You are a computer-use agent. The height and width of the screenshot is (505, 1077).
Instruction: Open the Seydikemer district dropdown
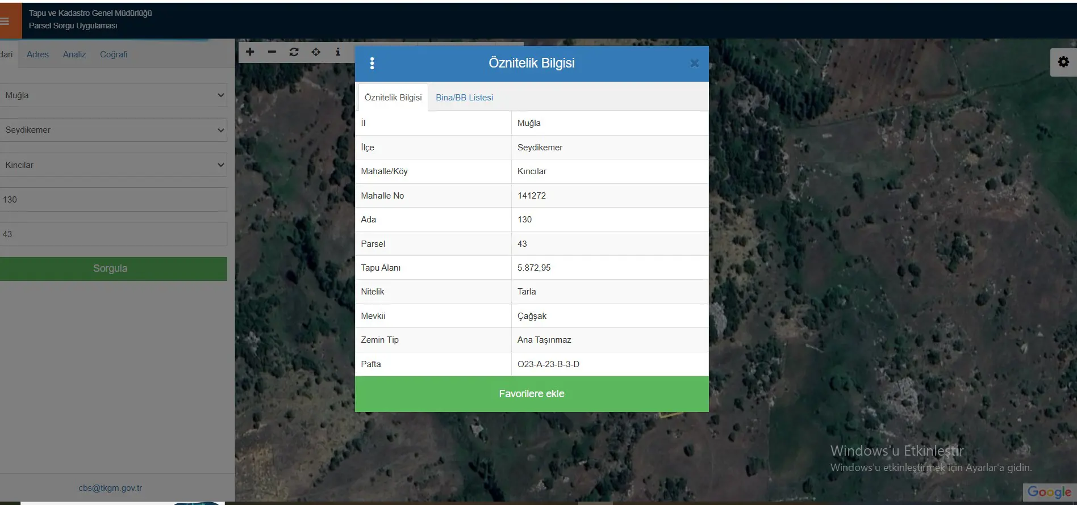tap(113, 130)
